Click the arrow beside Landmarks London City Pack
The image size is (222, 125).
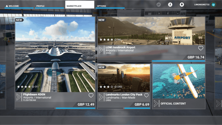(x=101, y=97)
